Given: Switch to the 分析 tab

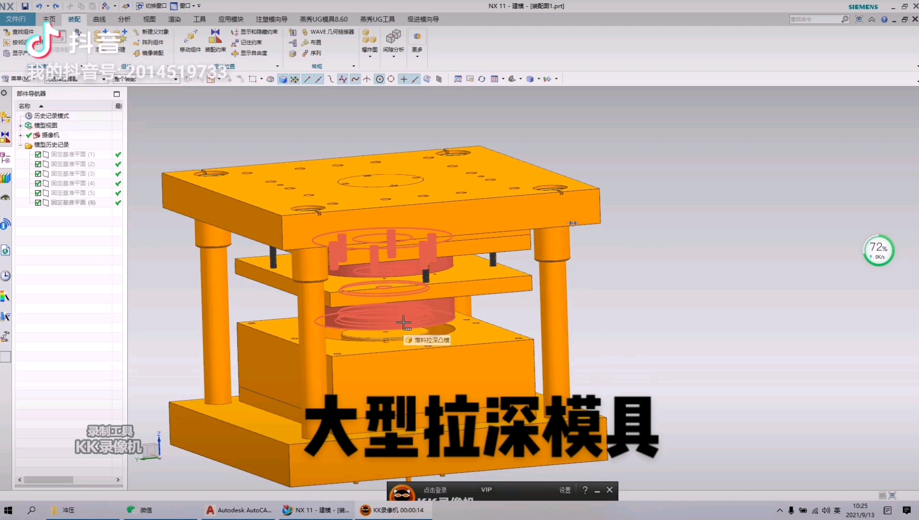Looking at the screenshot, I should 124,19.
